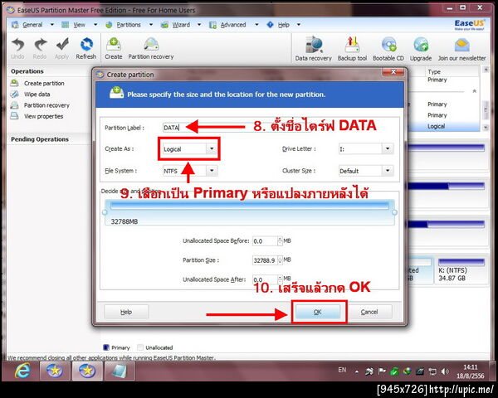Open the View menu
498x398 pixels.
[79, 25]
